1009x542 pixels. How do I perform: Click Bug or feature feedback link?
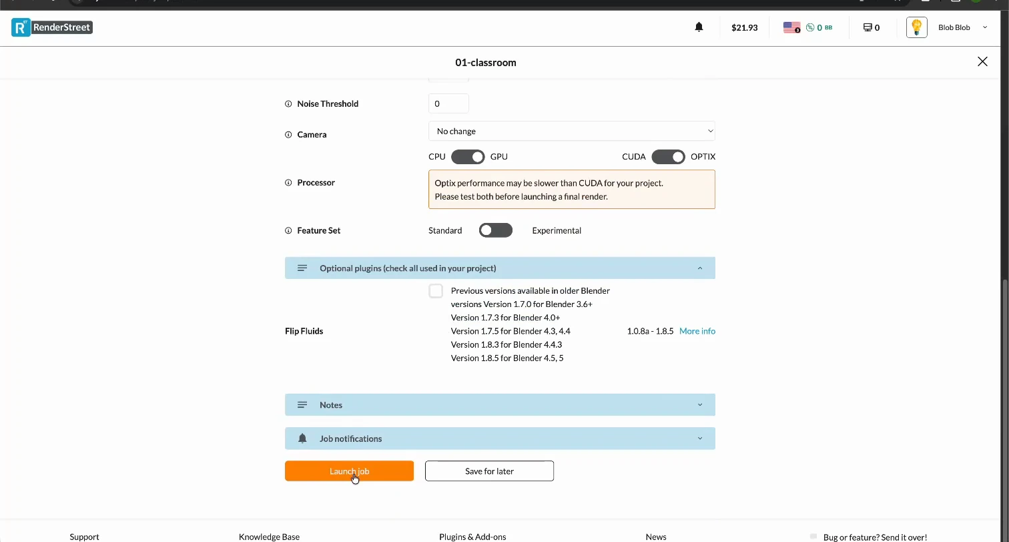(x=875, y=537)
